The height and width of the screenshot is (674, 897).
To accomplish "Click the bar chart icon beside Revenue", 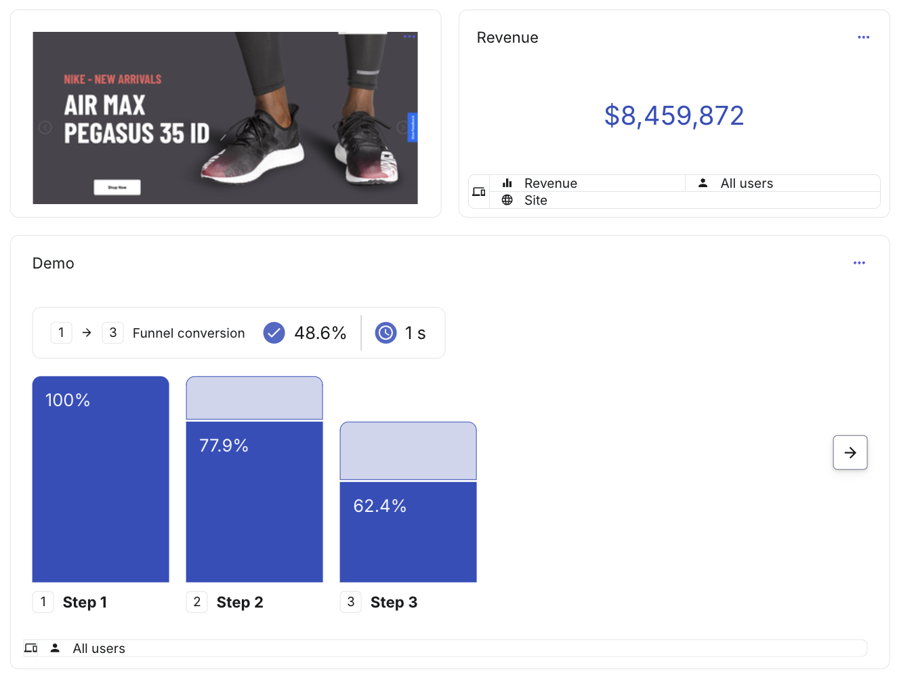I will (507, 183).
